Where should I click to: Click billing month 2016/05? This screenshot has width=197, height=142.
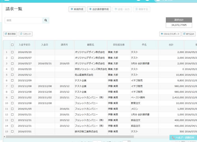pyautogui.click(x=65, y=63)
